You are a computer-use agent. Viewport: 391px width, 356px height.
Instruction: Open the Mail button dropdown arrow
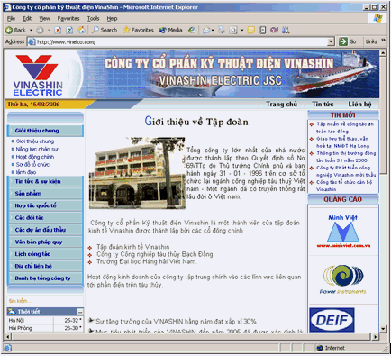click(213, 30)
